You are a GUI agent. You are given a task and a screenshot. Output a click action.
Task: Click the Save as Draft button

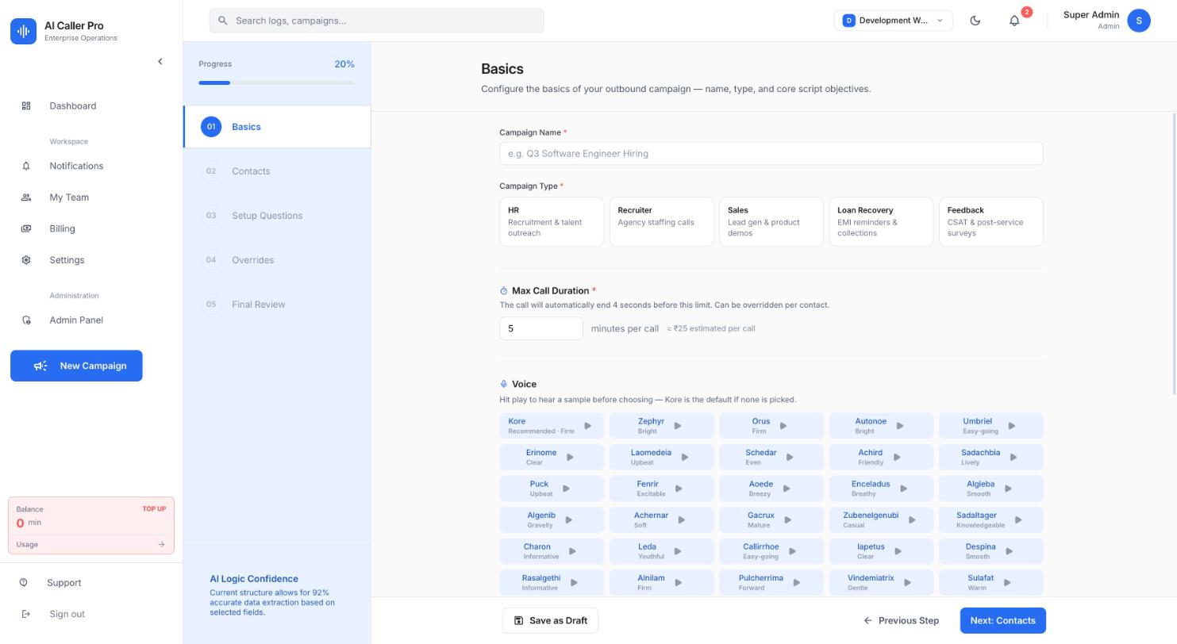pos(550,620)
